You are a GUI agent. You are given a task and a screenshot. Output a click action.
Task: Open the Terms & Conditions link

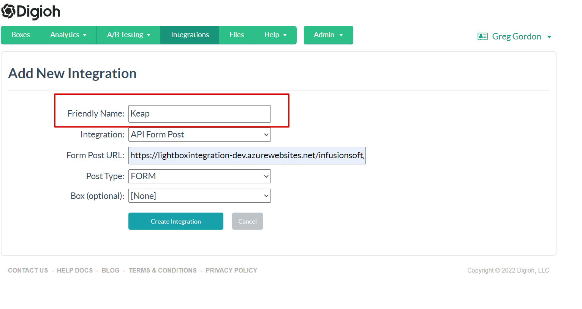click(x=163, y=270)
